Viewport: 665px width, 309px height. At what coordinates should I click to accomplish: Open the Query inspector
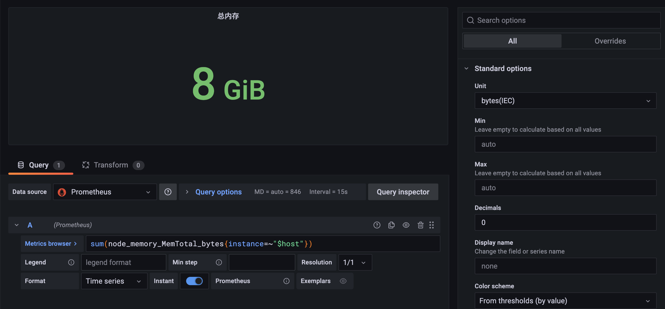pos(403,192)
